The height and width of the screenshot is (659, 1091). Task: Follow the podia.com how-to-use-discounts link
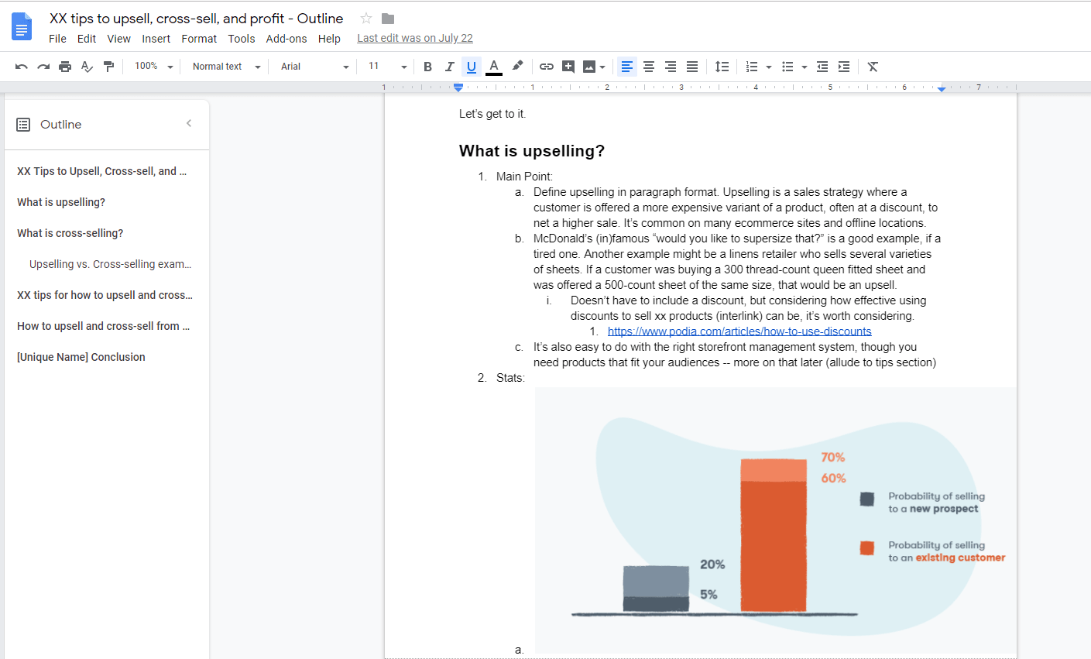pyautogui.click(x=739, y=331)
